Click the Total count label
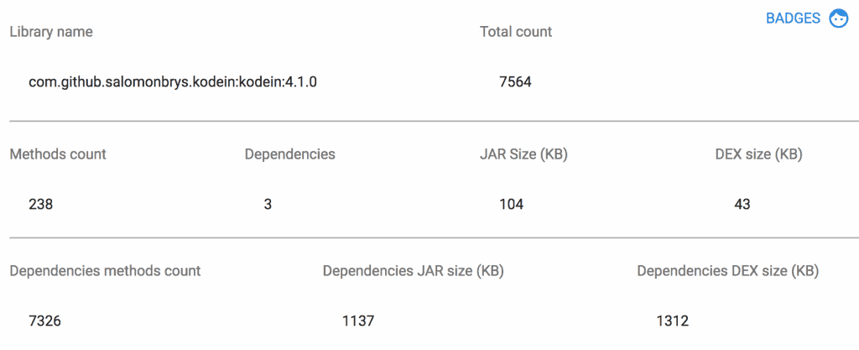The image size is (859, 350). click(x=516, y=32)
